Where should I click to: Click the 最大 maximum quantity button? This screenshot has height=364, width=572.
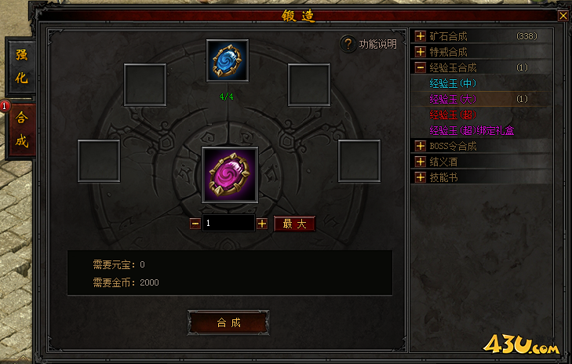(294, 224)
